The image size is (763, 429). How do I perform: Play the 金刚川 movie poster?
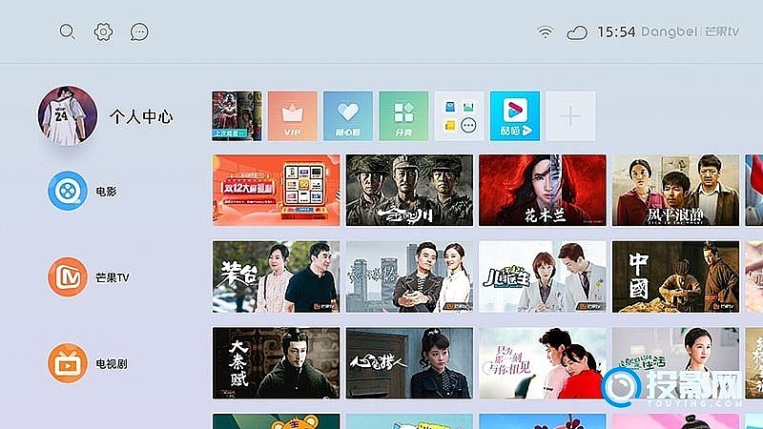[409, 190]
